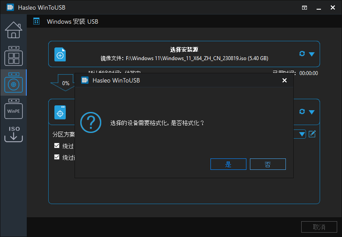Decline formatting by clicking 否

click(268, 164)
